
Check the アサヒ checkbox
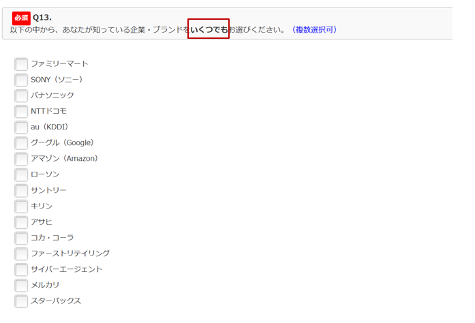(x=21, y=222)
